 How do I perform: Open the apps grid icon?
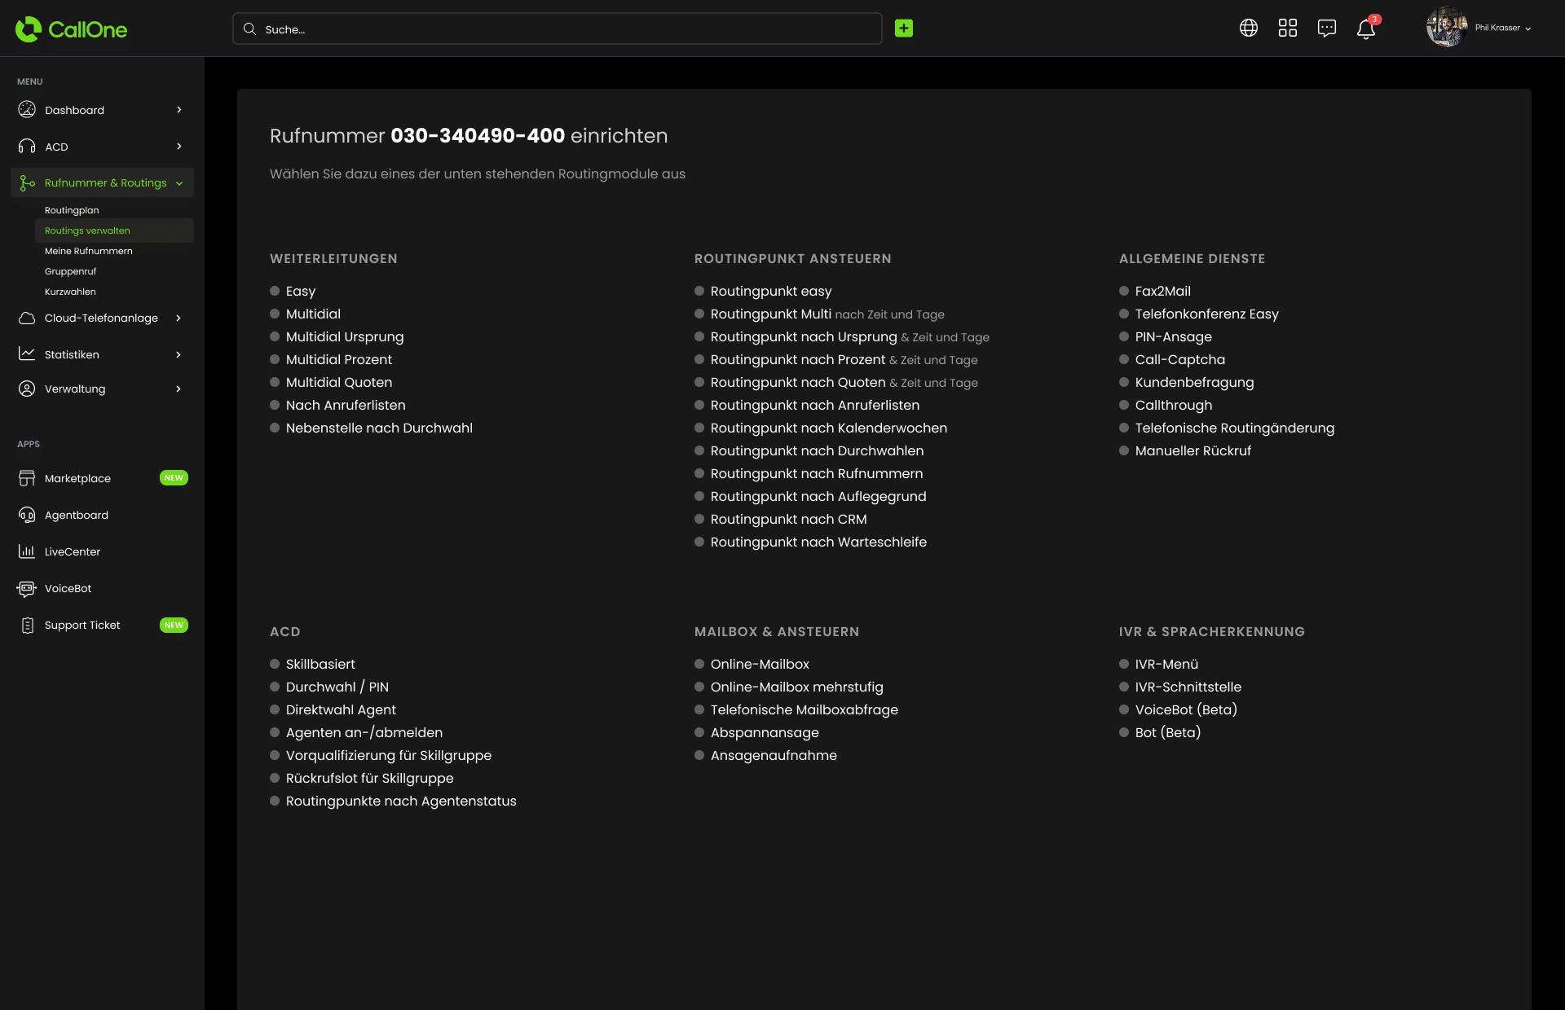click(1287, 29)
